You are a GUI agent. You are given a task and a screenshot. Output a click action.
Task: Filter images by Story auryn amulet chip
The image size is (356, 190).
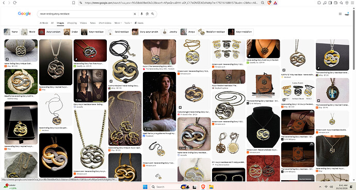pos(146,32)
